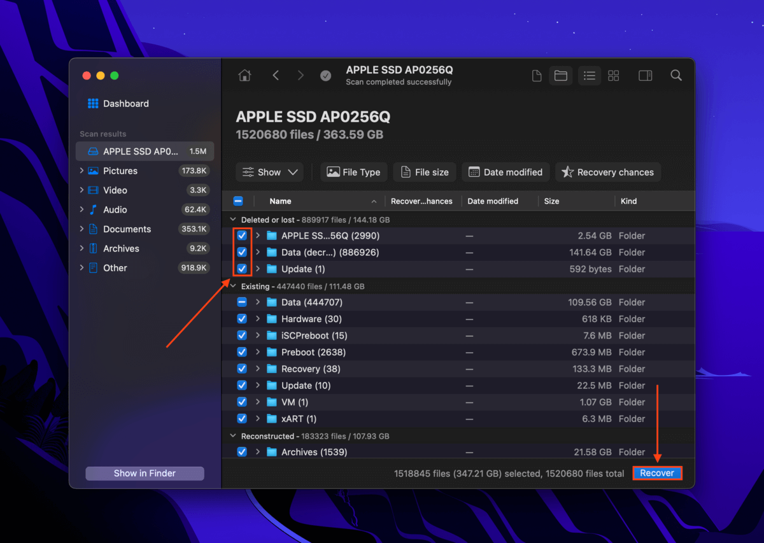Open the Show dropdown filter
The height and width of the screenshot is (543, 764).
269,172
